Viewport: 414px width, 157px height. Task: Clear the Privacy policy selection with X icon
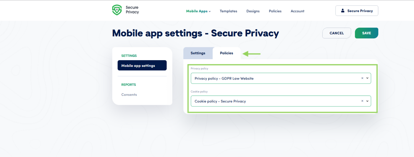[362, 78]
